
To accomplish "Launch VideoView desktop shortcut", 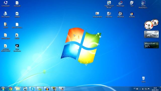I will 109,14.
